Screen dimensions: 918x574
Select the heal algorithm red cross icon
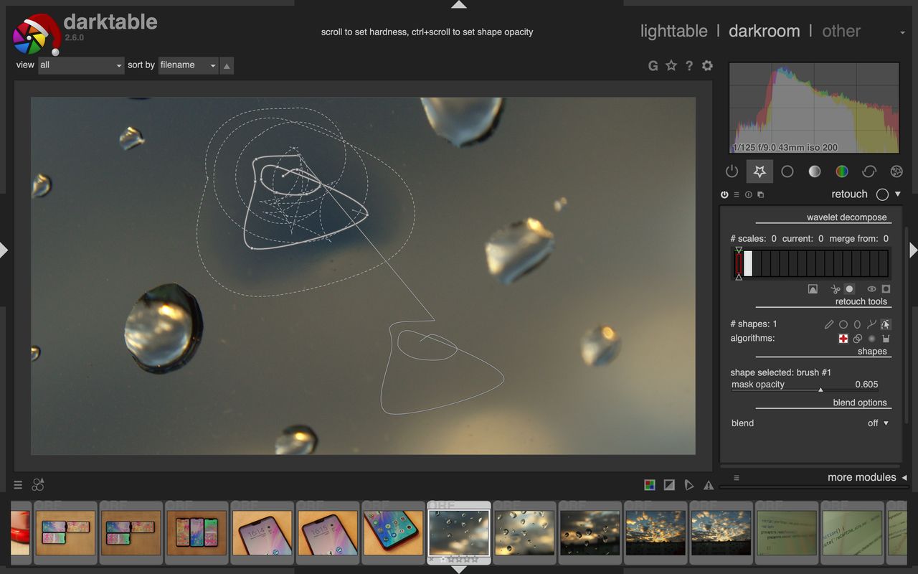point(843,339)
